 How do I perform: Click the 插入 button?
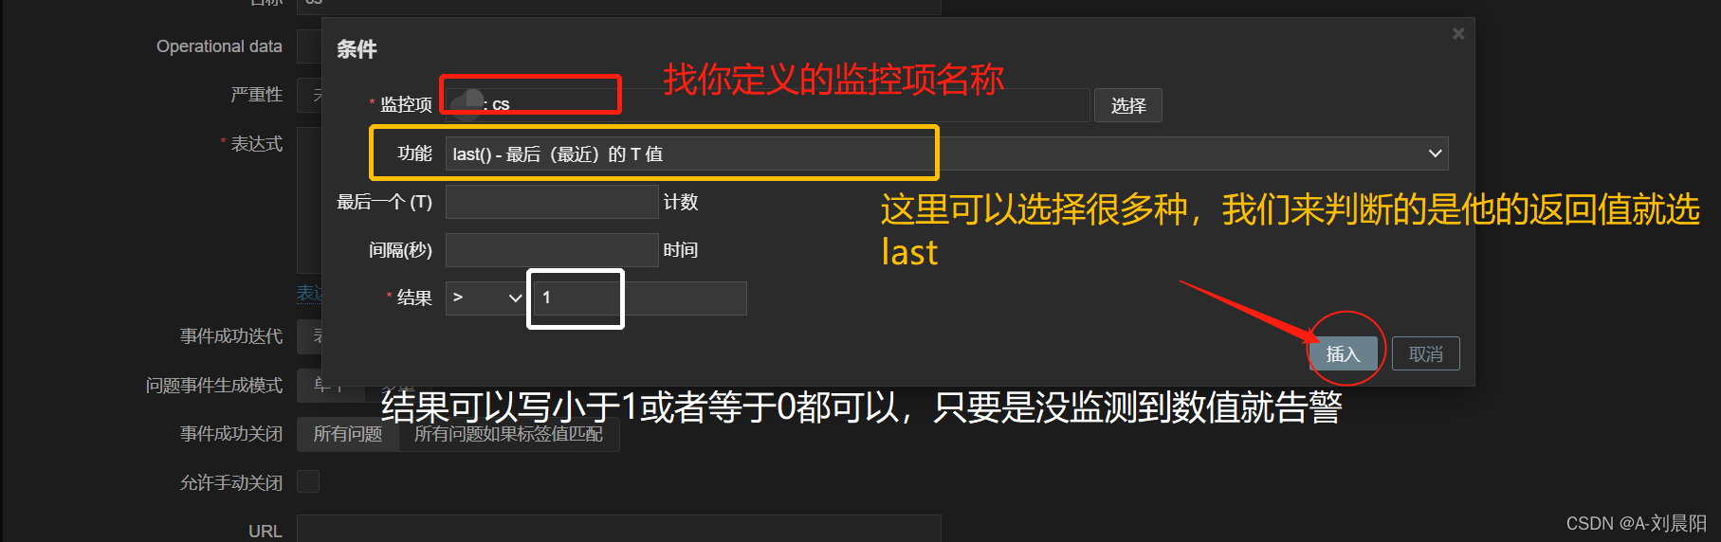point(1343,353)
